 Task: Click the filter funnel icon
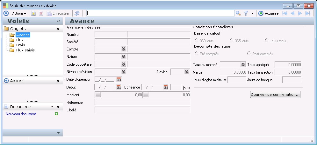coord(246,14)
